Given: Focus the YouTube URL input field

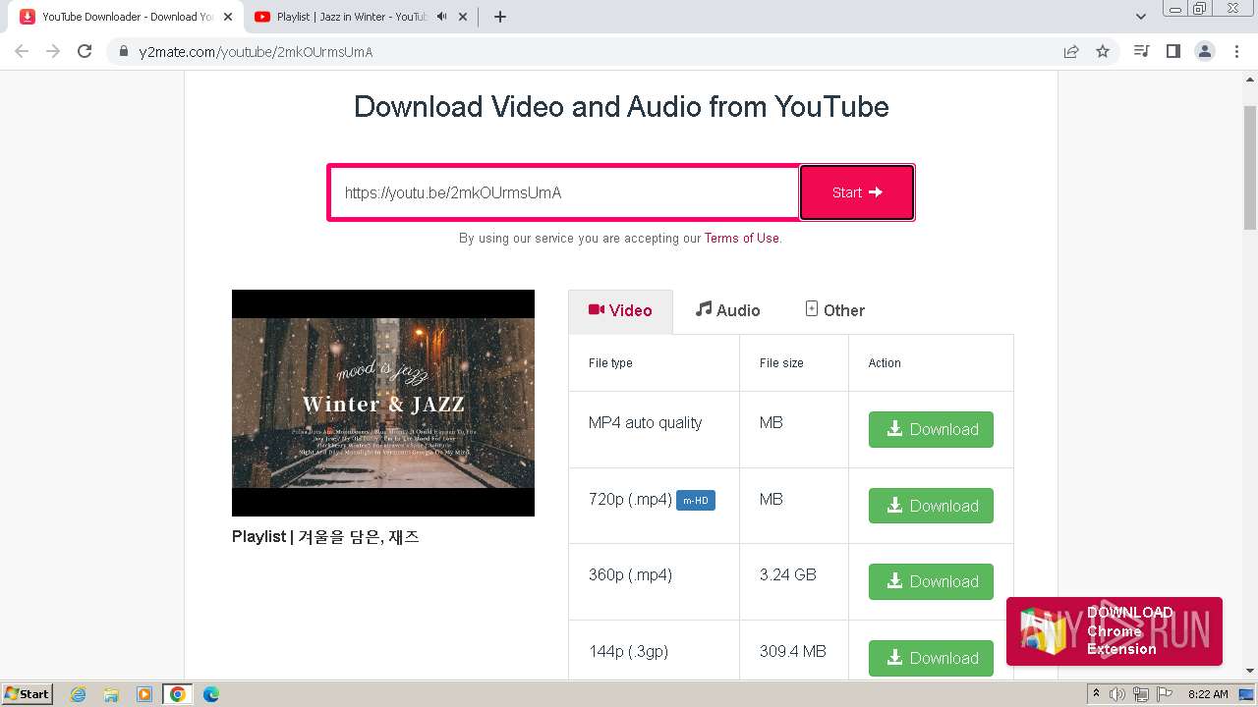Looking at the screenshot, I should coord(563,192).
